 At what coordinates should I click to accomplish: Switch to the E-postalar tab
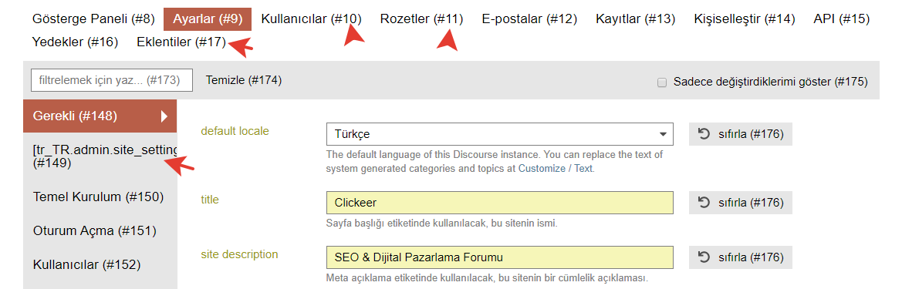(529, 19)
